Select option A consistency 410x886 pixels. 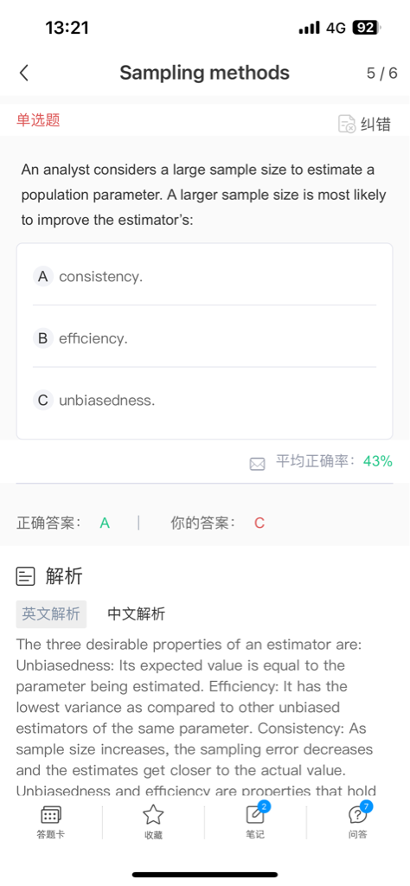(204, 276)
